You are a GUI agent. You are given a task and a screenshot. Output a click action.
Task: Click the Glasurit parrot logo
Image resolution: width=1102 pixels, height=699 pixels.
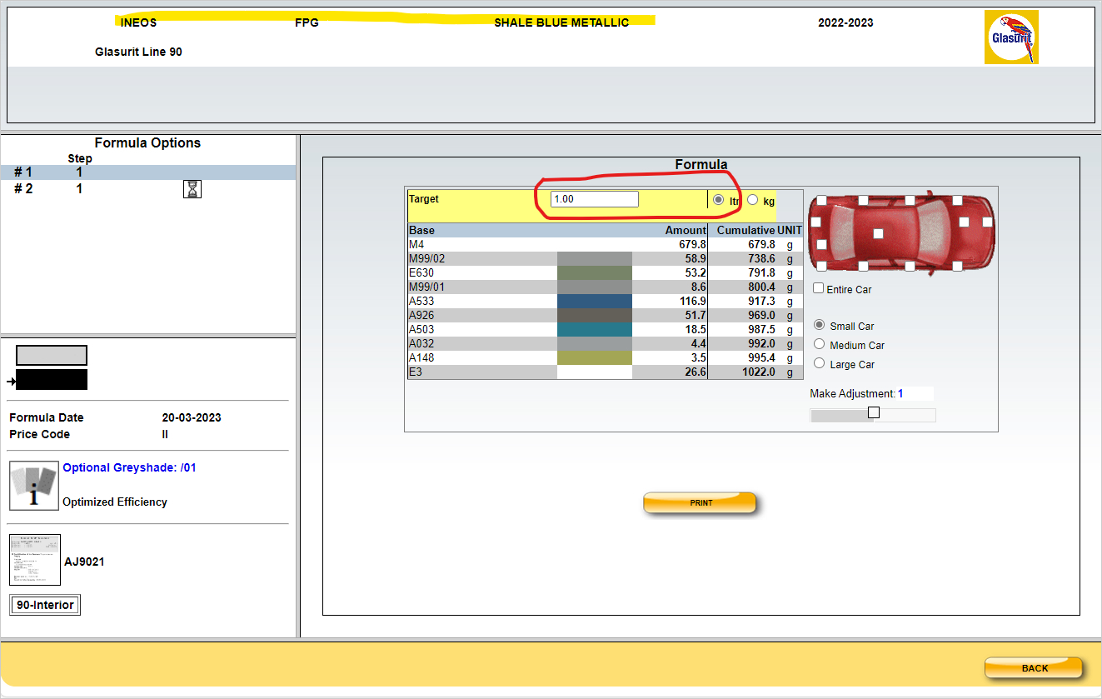(x=1011, y=37)
